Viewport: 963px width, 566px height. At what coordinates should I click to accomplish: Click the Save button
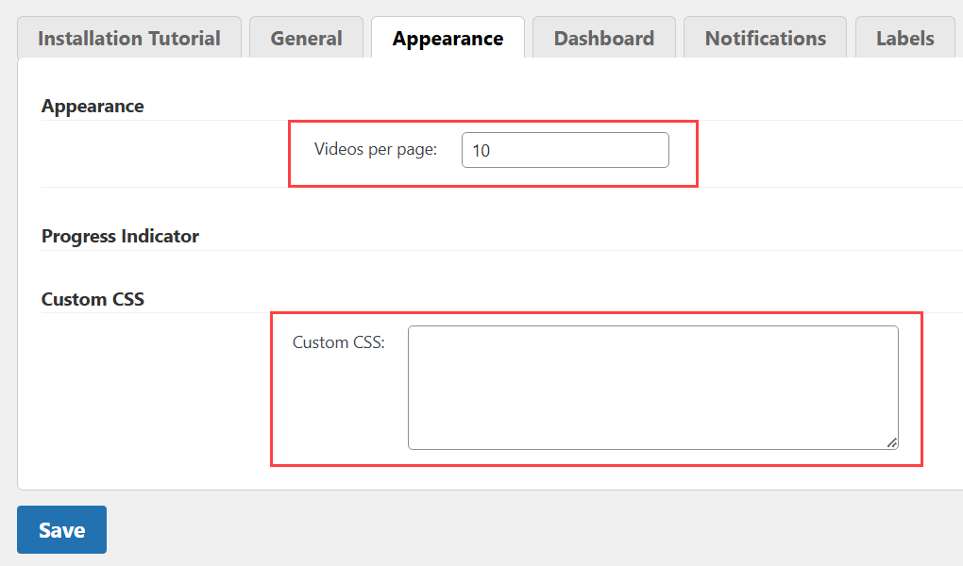pos(61,530)
